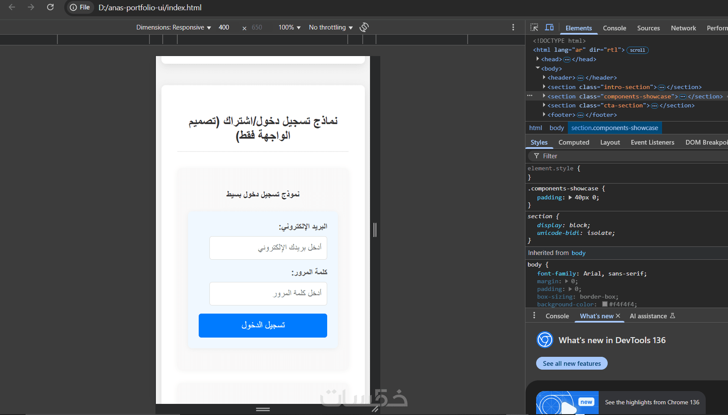Click the ellipsis beside components-showcase row
728x415 pixels.
(530, 96)
